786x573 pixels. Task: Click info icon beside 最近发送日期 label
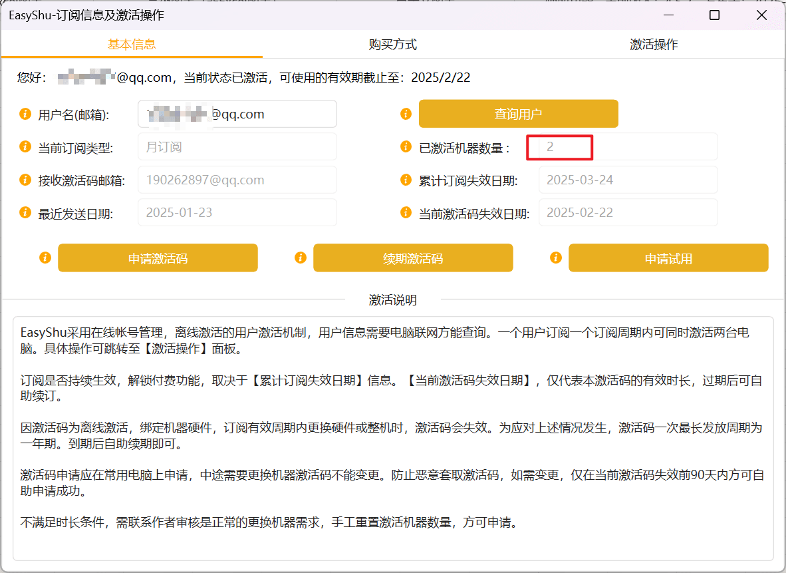pos(25,213)
